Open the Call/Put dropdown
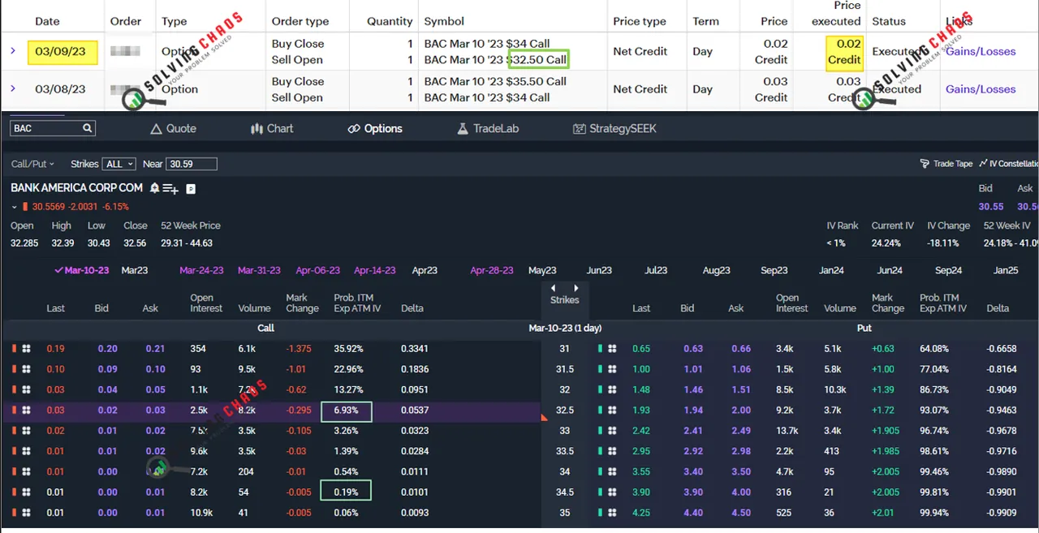The width and height of the screenshot is (1039, 533). click(33, 164)
